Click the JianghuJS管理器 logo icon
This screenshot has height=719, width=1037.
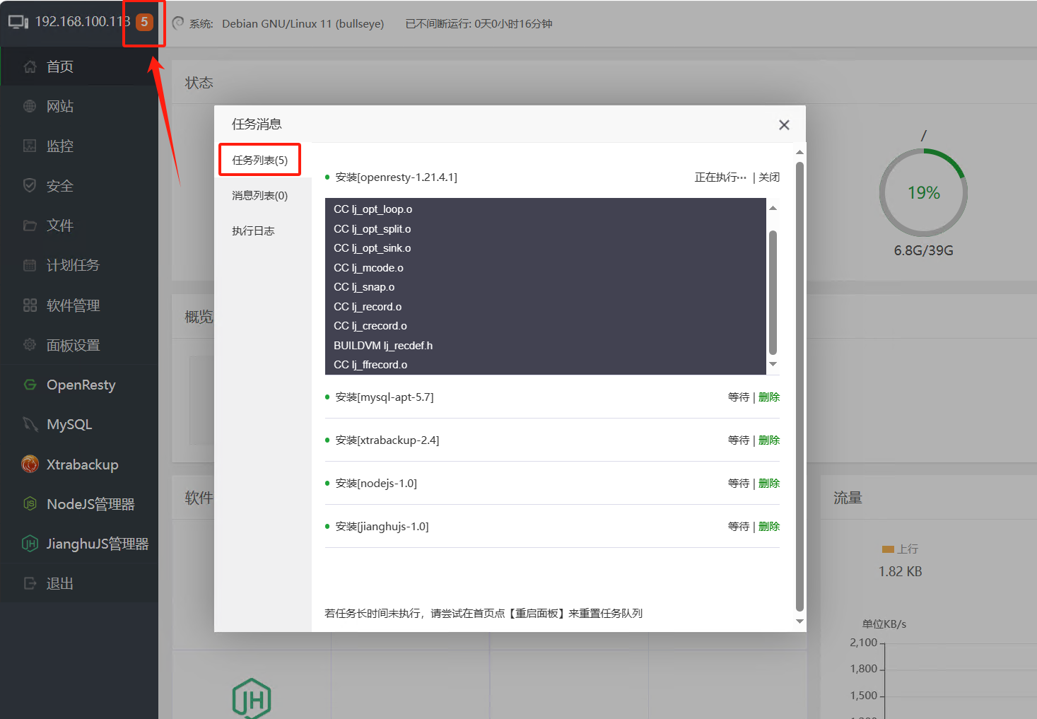coord(30,544)
